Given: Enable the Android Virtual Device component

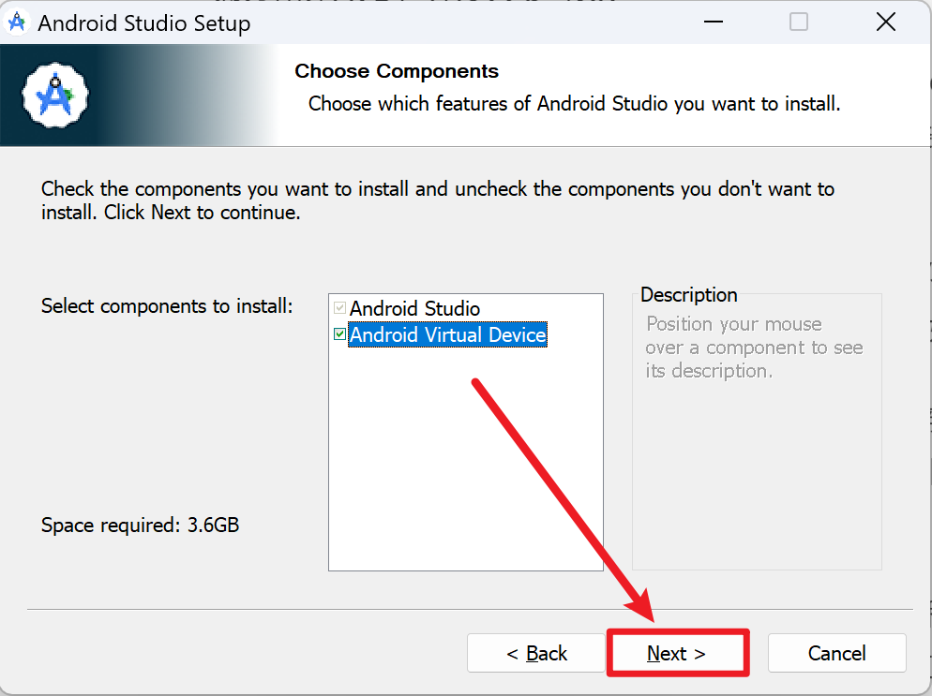Looking at the screenshot, I should (339, 334).
